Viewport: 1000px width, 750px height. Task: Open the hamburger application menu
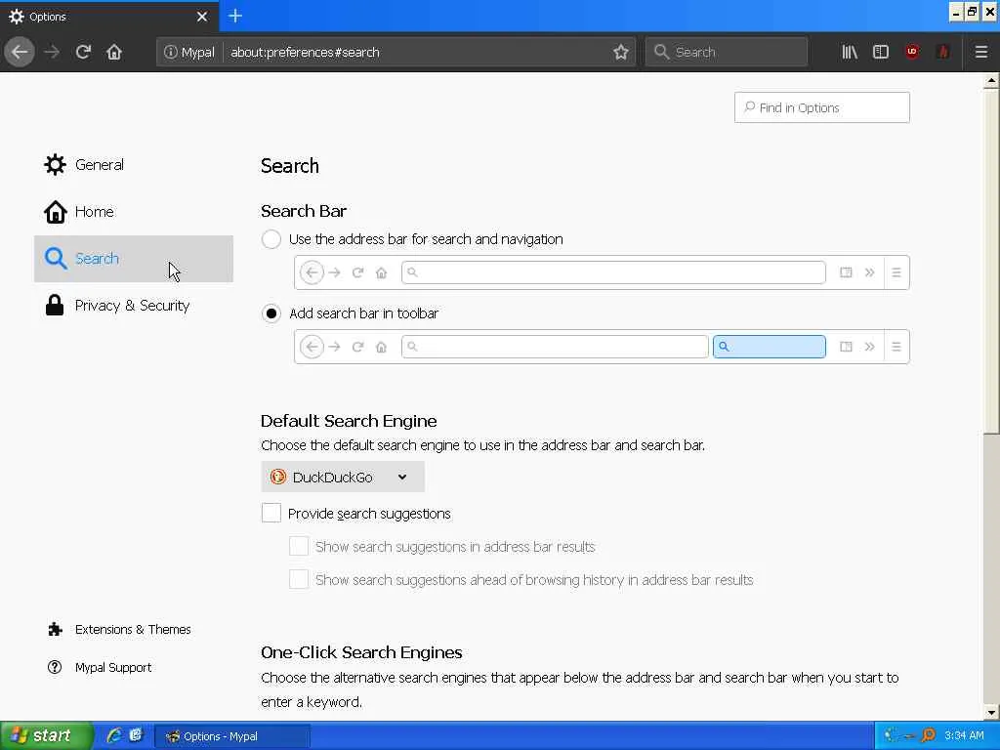coord(981,52)
